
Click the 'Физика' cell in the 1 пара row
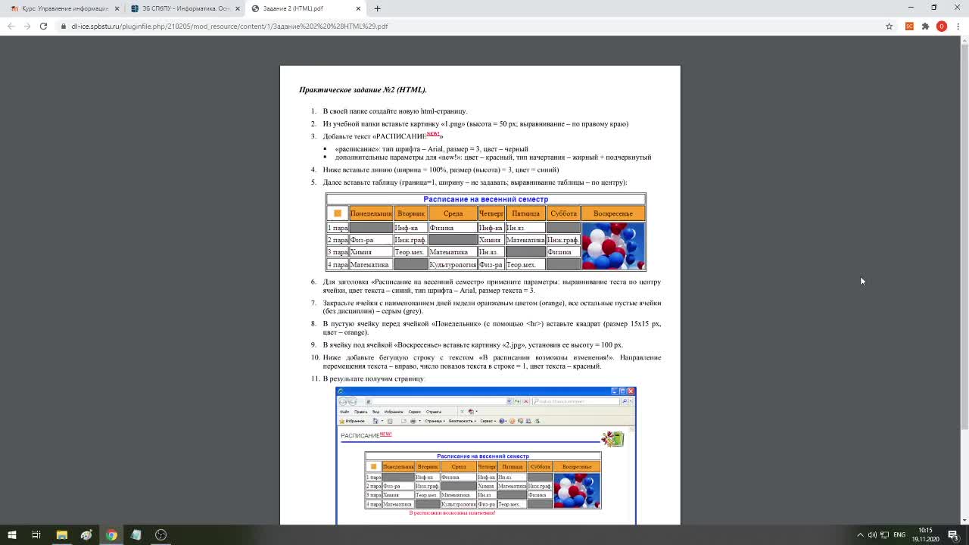[453, 228]
